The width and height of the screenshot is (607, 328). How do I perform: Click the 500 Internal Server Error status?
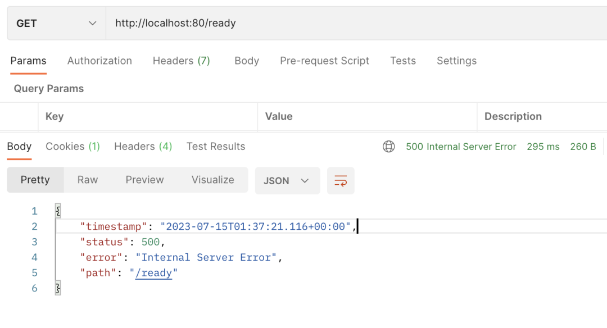(461, 147)
